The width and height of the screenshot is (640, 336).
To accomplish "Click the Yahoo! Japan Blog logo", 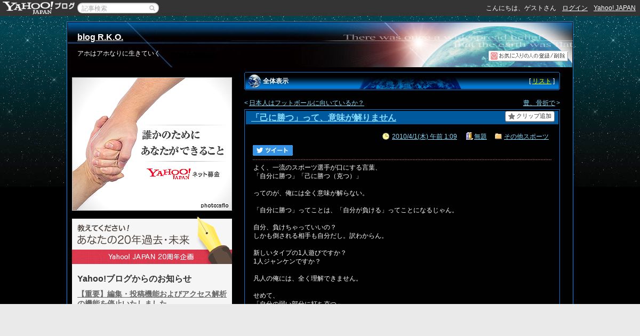I will pyautogui.click(x=38, y=7).
